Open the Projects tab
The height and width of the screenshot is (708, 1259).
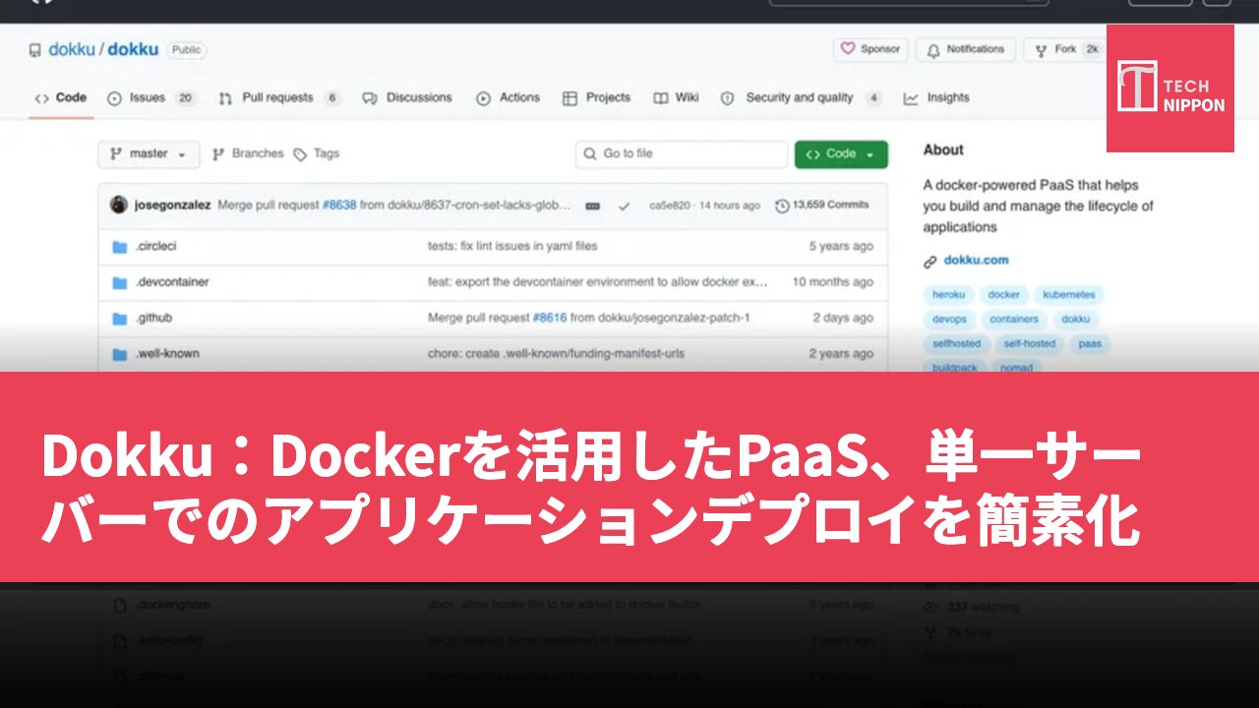pyautogui.click(x=597, y=98)
